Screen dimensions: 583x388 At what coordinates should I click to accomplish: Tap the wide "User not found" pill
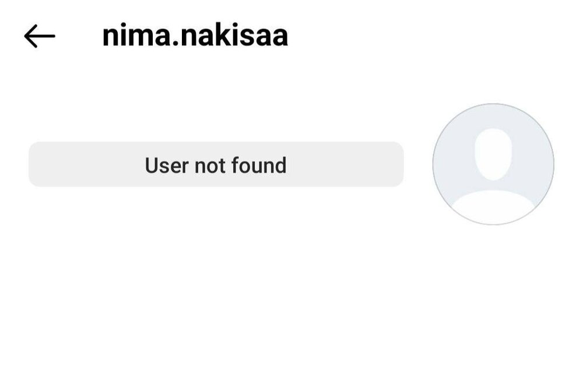coord(216,165)
